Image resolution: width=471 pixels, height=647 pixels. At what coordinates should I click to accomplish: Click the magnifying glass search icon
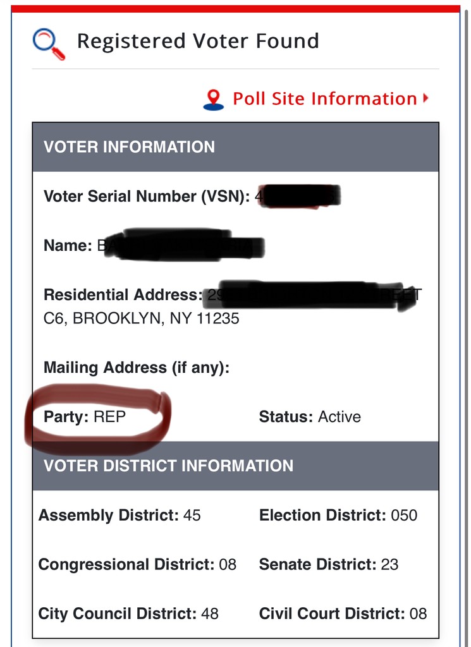[x=49, y=44]
